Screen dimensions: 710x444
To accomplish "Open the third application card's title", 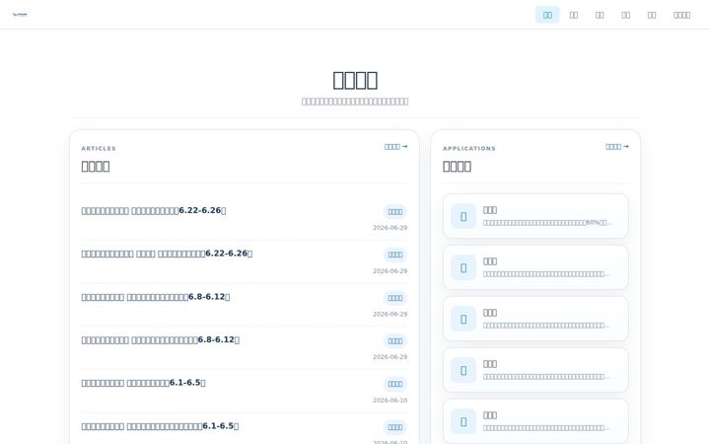I will coord(490,313).
